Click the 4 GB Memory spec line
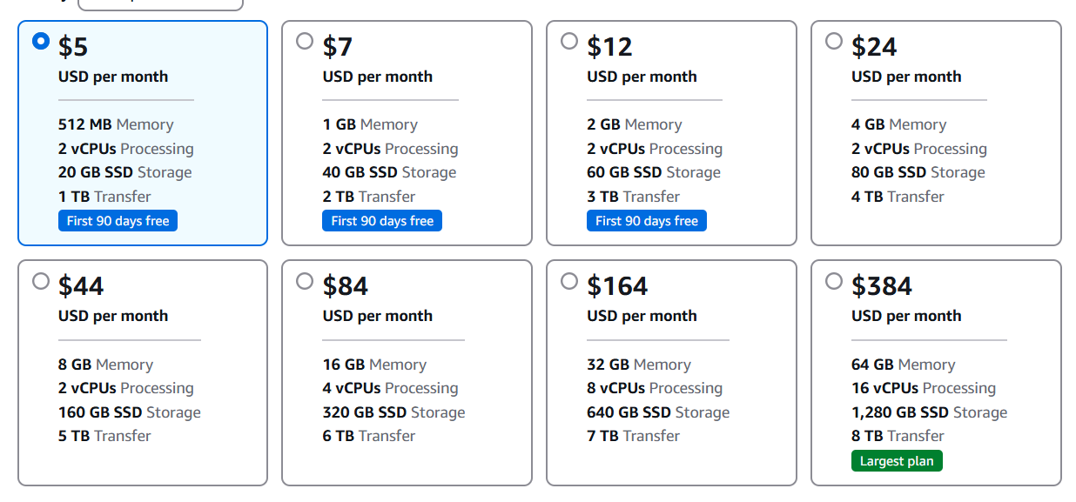 [x=899, y=124]
